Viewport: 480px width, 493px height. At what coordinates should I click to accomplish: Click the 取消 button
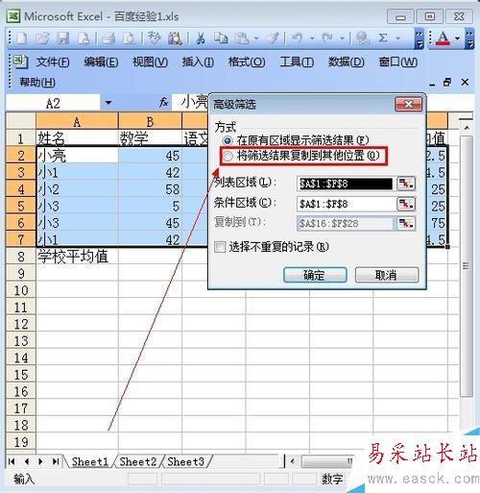click(387, 275)
